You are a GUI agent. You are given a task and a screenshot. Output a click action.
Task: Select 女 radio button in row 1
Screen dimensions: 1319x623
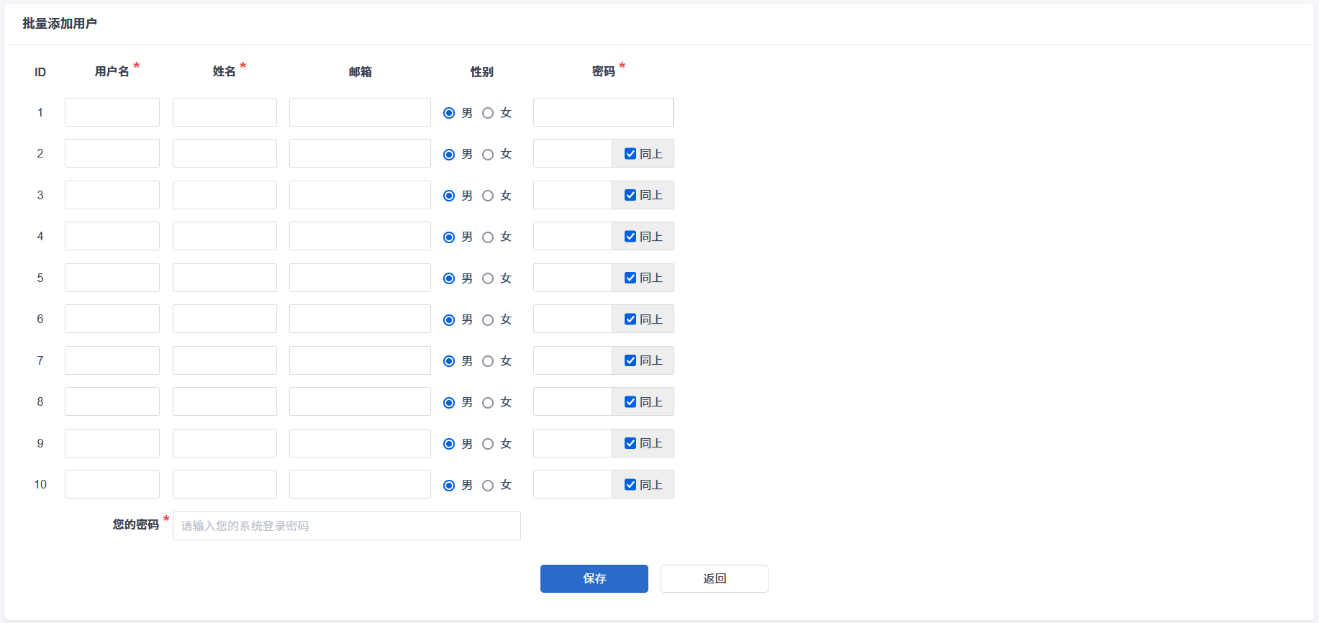click(x=488, y=113)
